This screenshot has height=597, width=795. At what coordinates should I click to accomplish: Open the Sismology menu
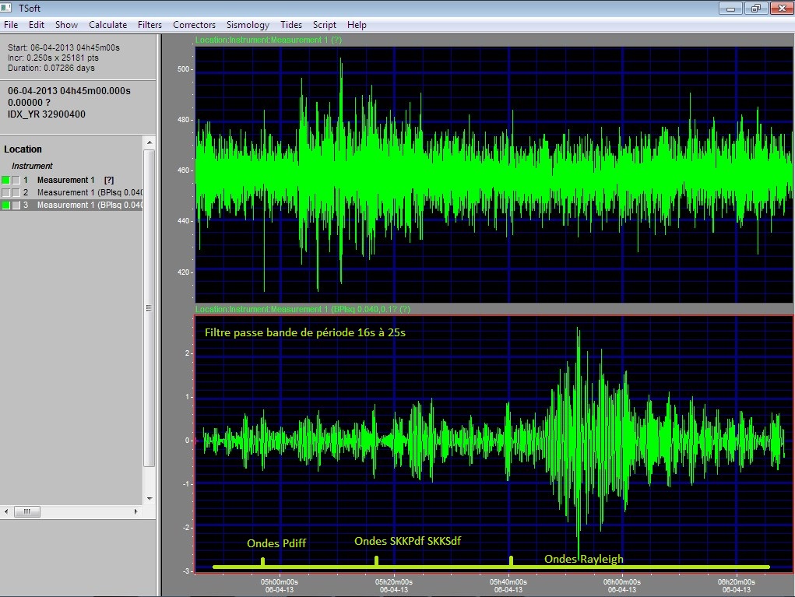tap(248, 25)
